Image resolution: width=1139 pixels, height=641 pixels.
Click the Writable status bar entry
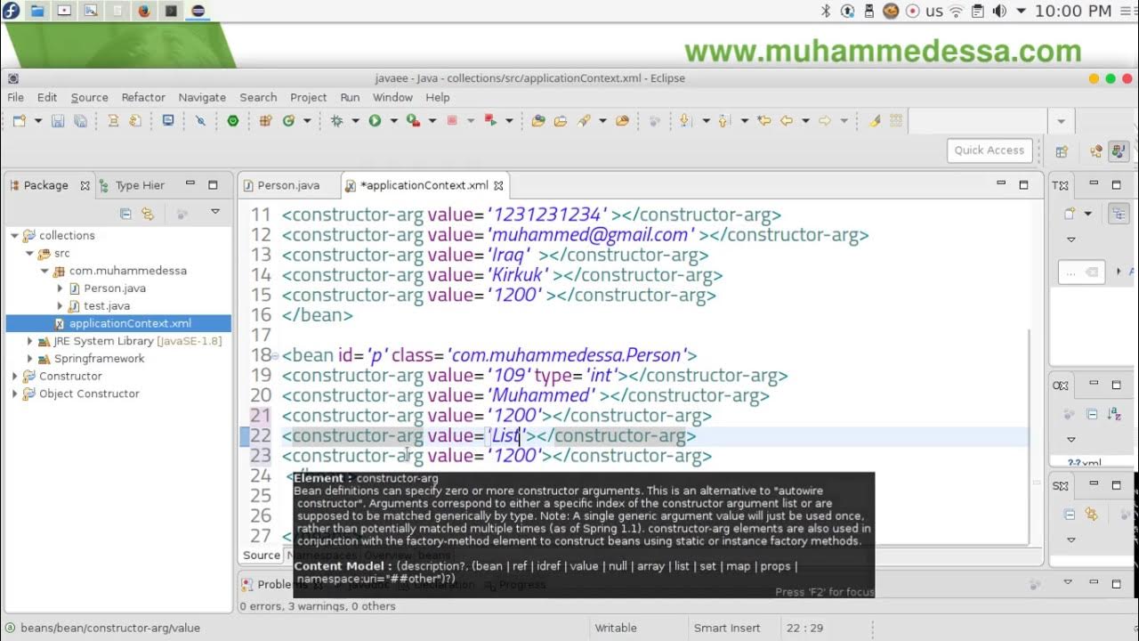click(616, 628)
